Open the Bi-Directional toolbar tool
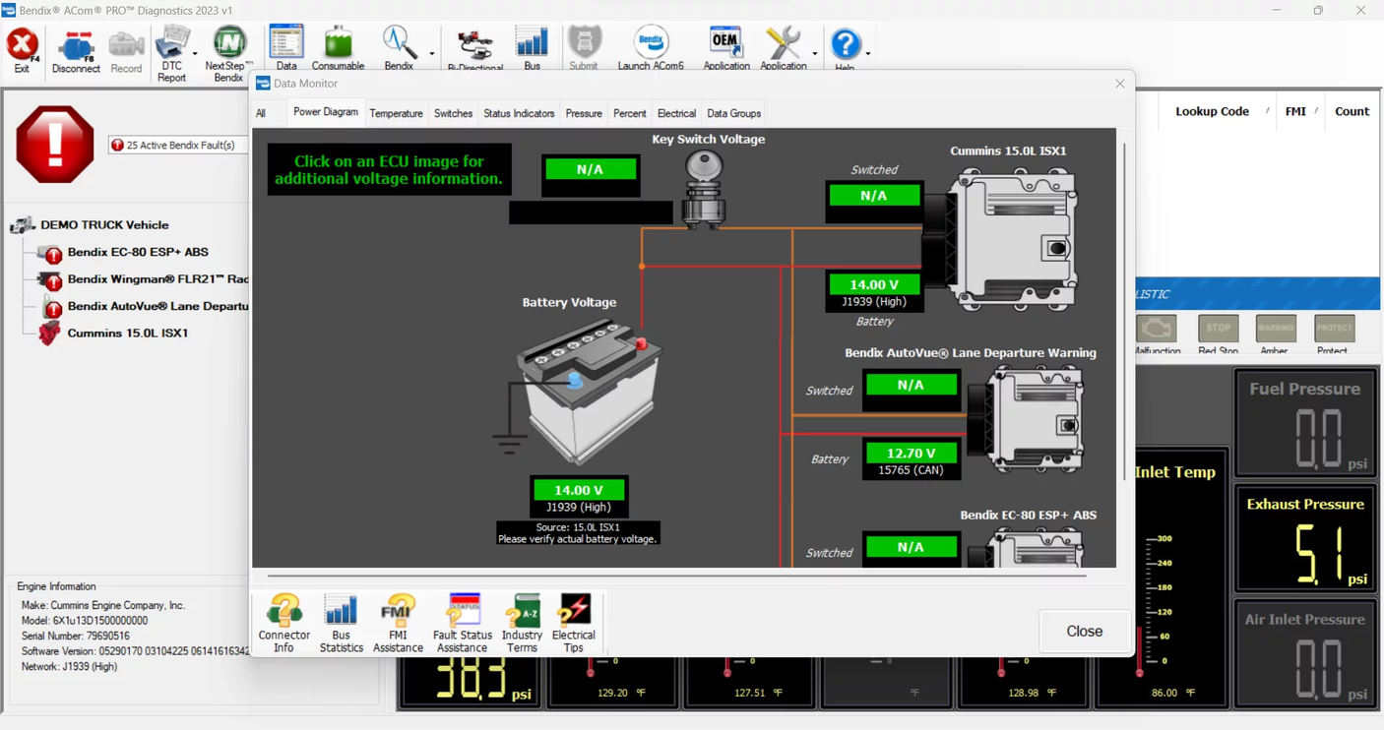Image resolution: width=1384 pixels, height=730 pixels. coord(475,44)
